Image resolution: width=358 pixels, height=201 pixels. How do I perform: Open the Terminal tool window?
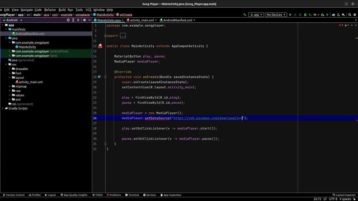pos(132,195)
